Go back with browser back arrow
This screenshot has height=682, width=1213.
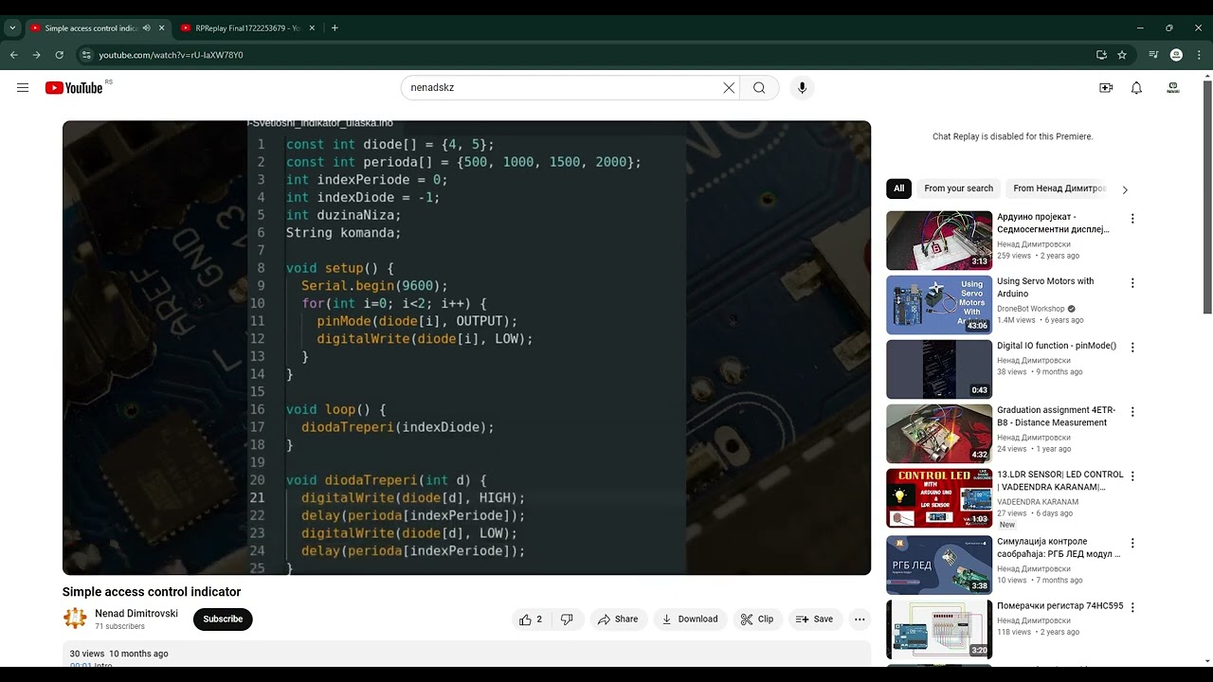tap(14, 55)
